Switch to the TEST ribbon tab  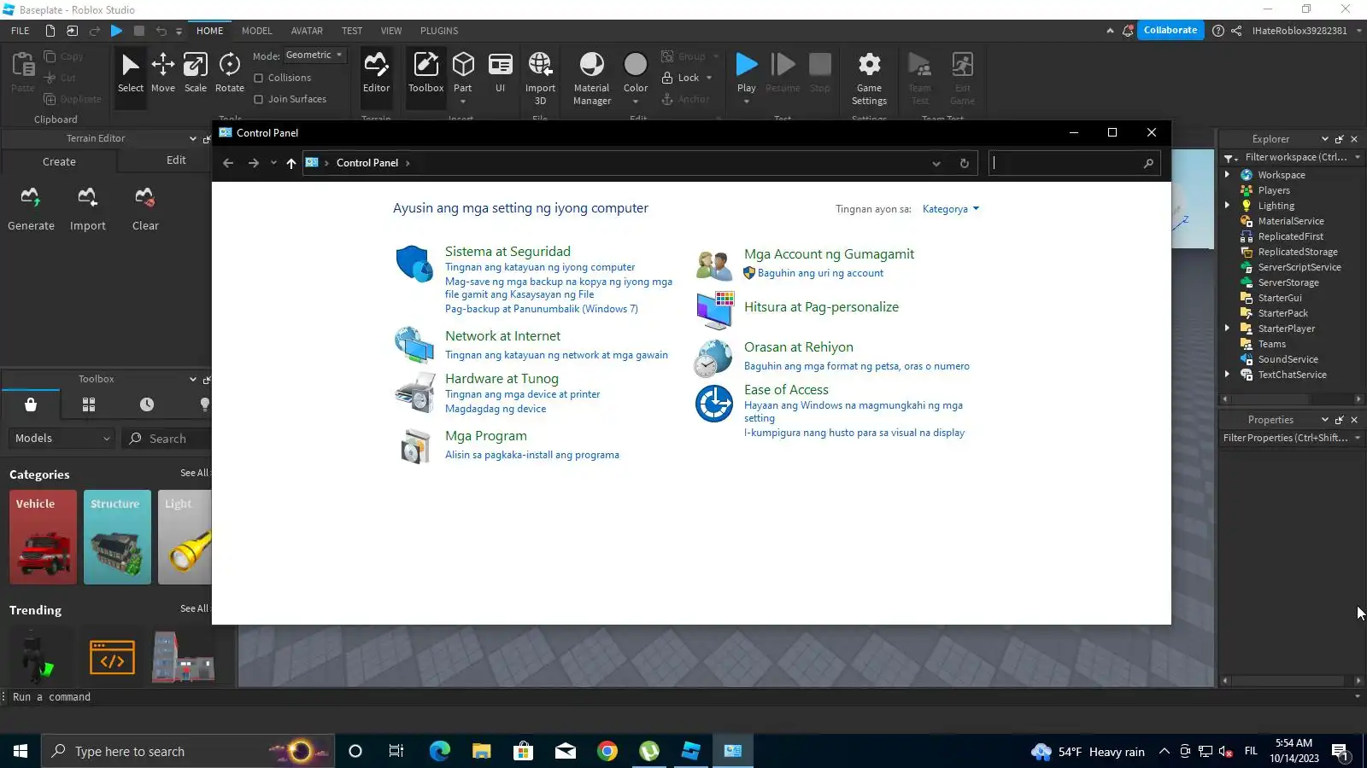coord(352,31)
